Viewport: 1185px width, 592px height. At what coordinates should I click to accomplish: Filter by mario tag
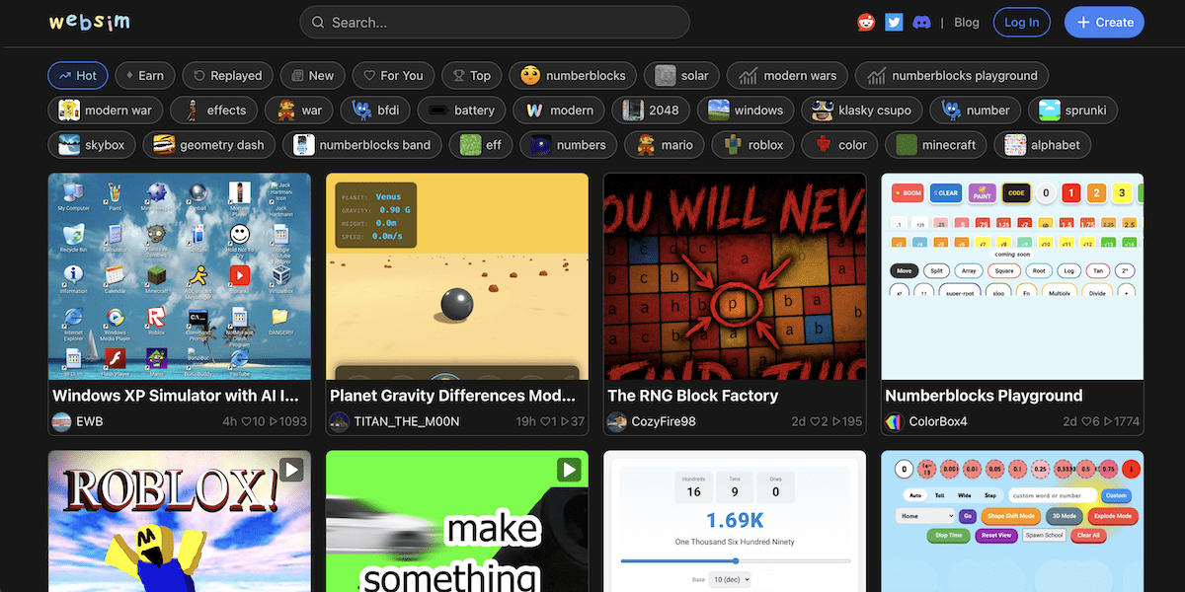[x=664, y=144]
